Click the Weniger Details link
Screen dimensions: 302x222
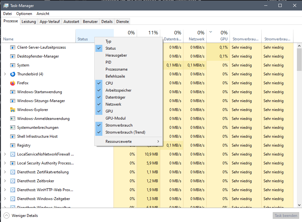pyautogui.click(x=25, y=216)
